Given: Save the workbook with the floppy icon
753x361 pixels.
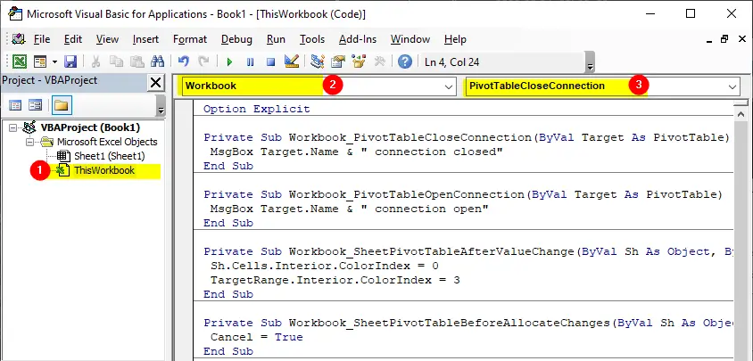Looking at the screenshot, I should click(x=70, y=62).
